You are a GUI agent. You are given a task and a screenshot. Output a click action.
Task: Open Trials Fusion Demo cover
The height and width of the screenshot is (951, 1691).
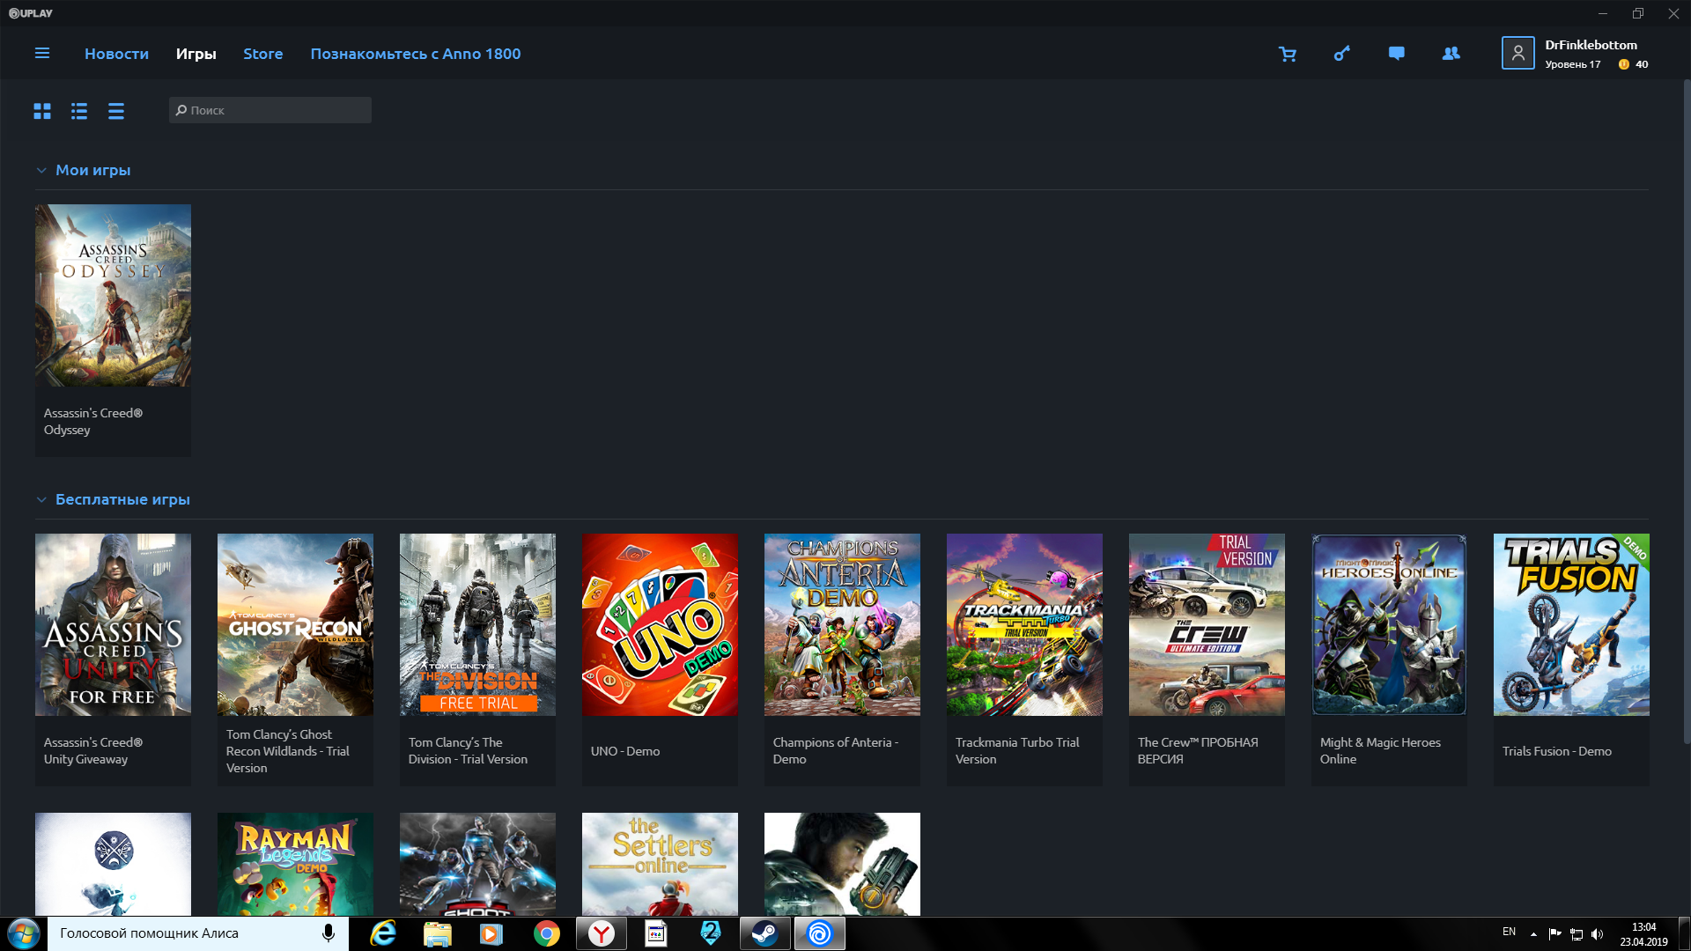pyautogui.click(x=1571, y=624)
